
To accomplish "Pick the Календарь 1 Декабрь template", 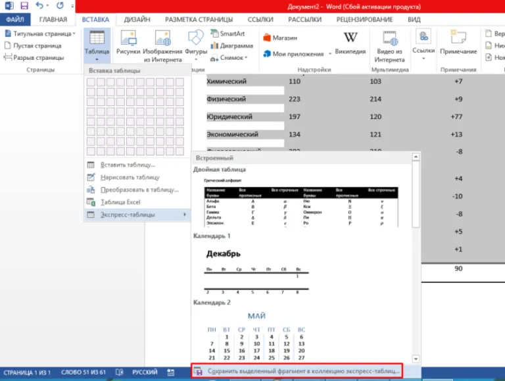I will pos(256,271).
